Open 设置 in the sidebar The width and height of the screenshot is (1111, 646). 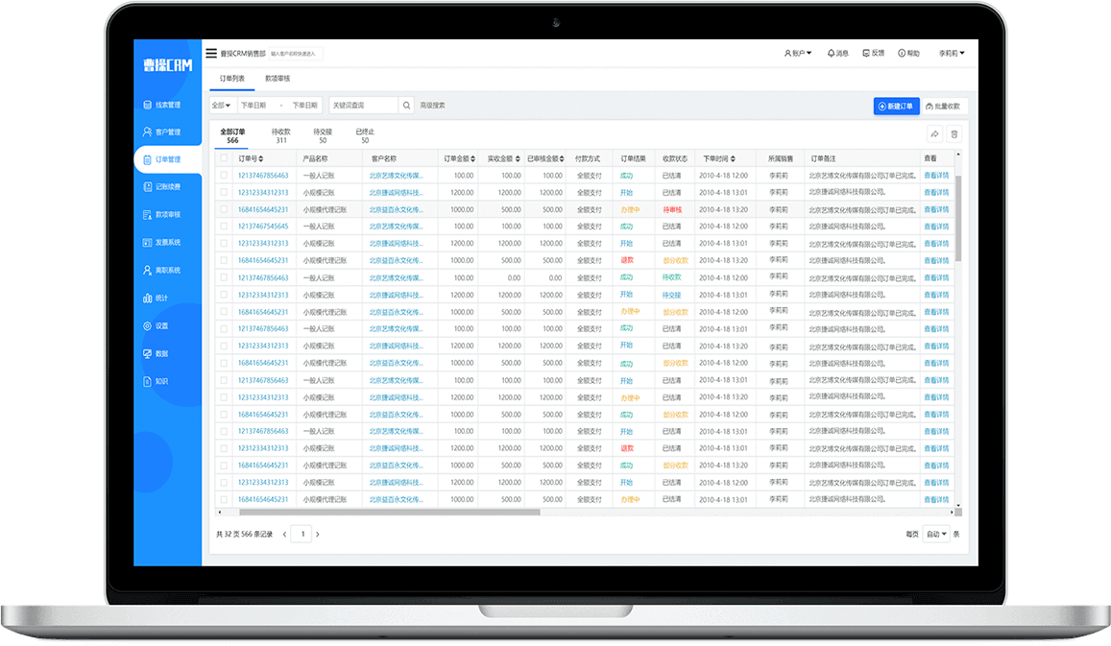[156, 325]
